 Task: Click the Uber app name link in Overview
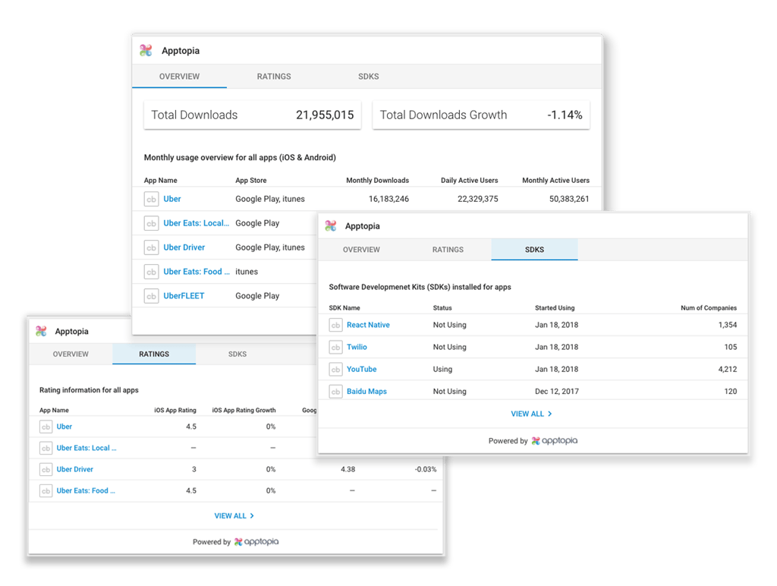pyautogui.click(x=171, y=198)
